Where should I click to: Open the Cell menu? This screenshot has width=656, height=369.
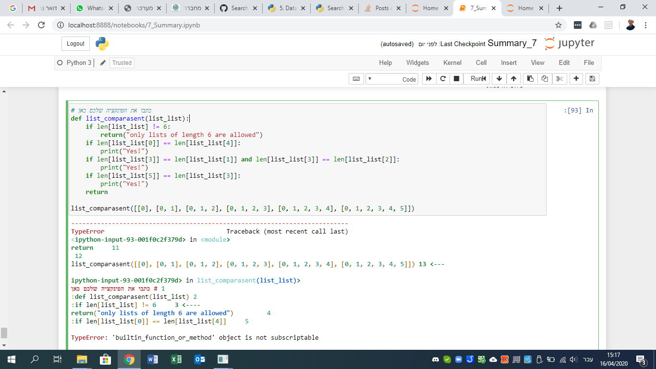pos(481,62)
